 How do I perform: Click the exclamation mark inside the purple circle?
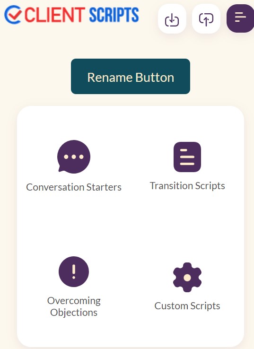pyautogui.click(x=74, y=272)
